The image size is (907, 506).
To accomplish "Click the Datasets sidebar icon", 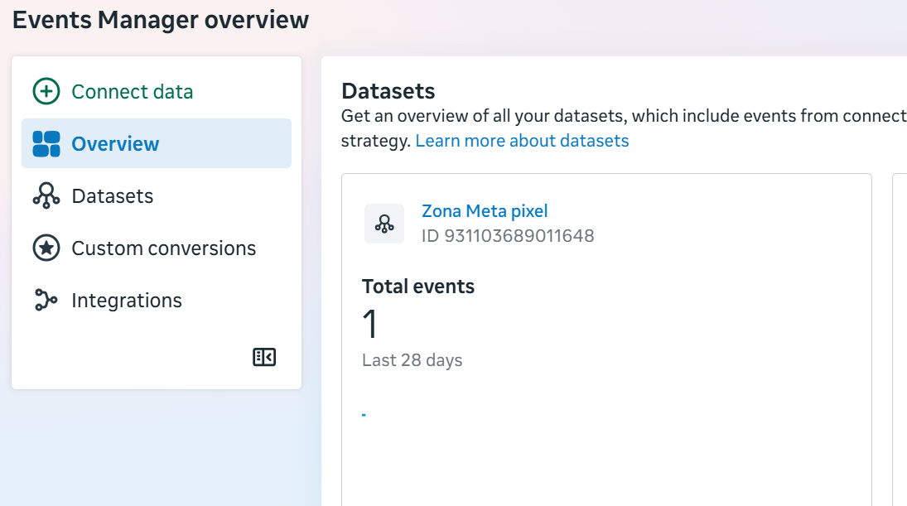I will (x=46, y=196).
